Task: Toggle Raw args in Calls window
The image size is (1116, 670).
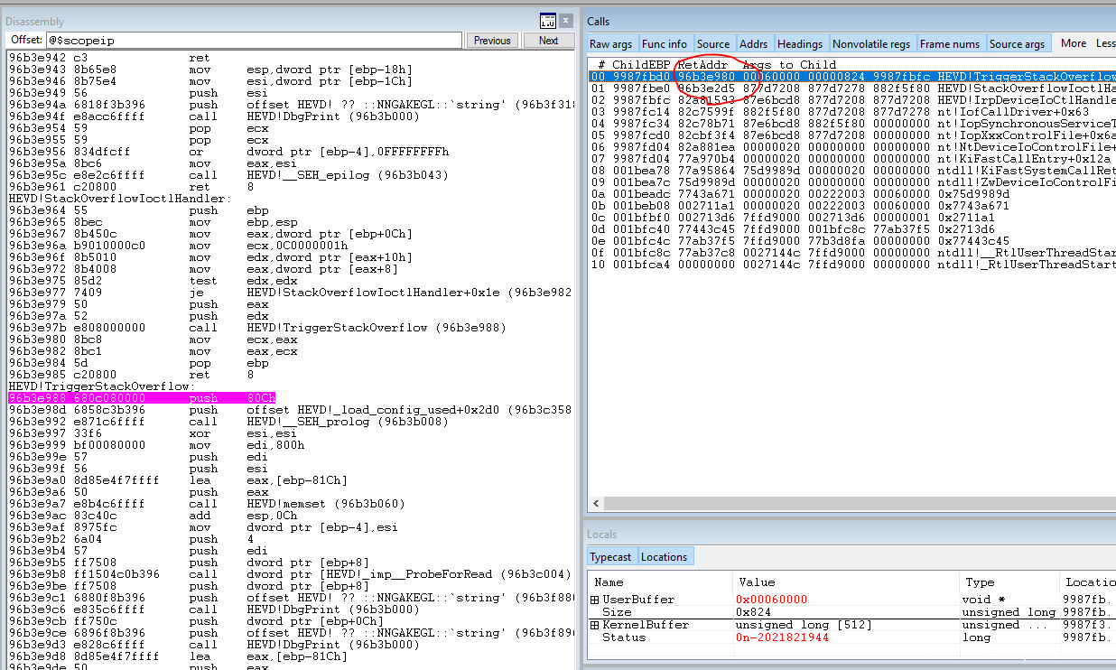Action: point(611,44)
